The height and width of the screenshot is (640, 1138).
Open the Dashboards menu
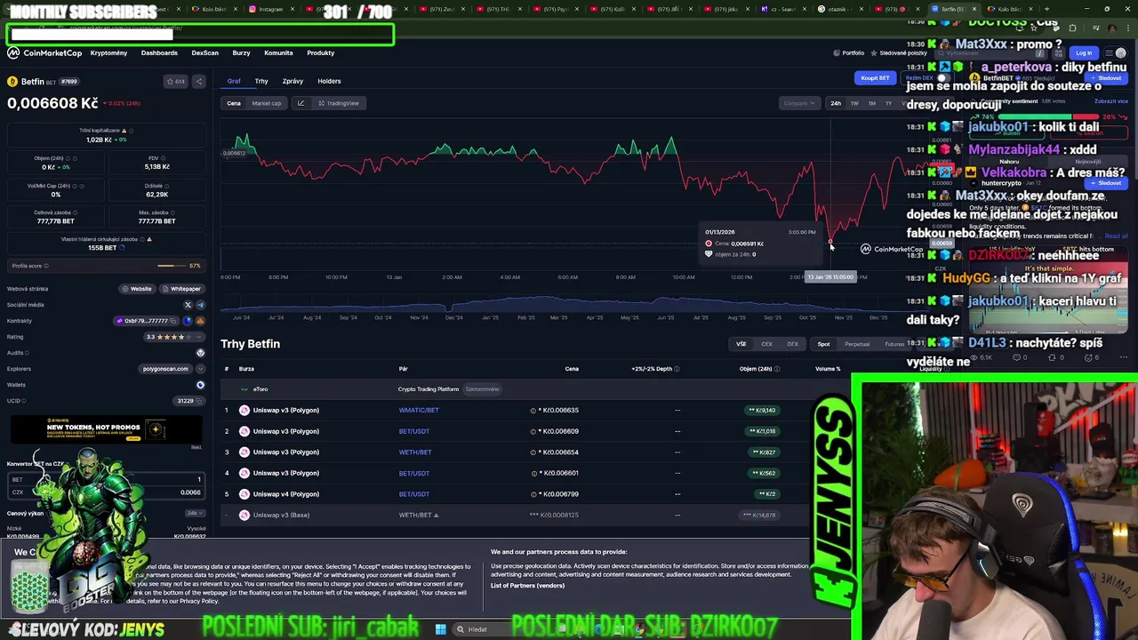pyautogui.click(x=159, y=53)
